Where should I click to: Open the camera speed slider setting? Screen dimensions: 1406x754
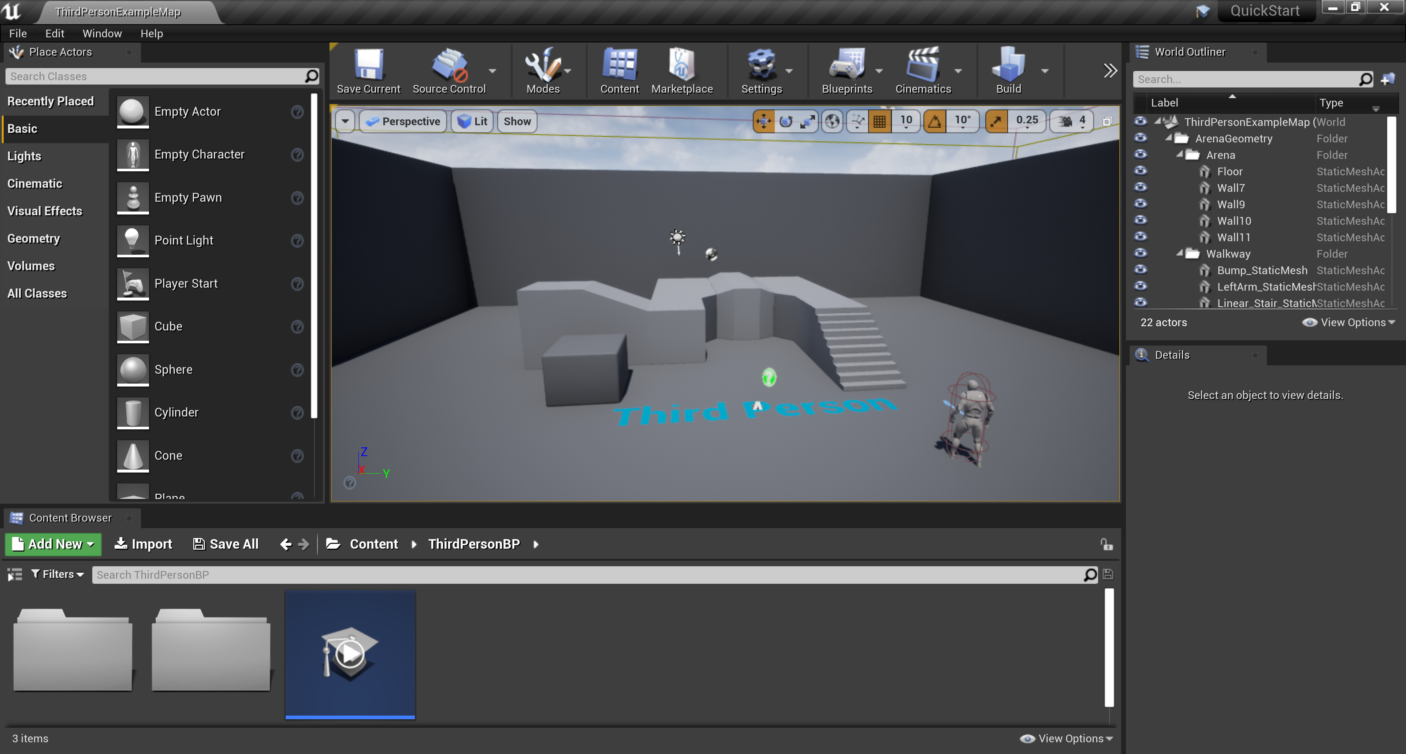pyautogui.click(x=1072, y=121)
